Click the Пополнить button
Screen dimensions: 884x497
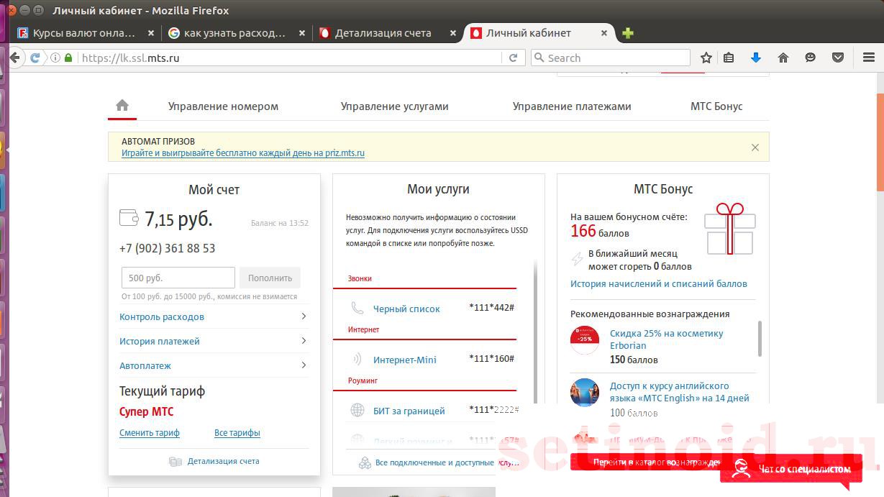pos(270,278)
